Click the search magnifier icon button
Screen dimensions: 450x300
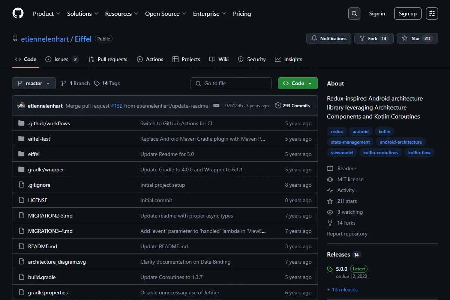point(354,13)
